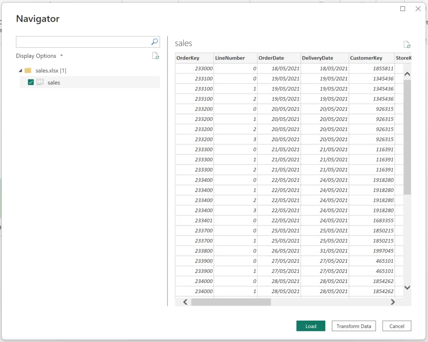Click the horizontal scroll left arrow

[x=185, y=302]
